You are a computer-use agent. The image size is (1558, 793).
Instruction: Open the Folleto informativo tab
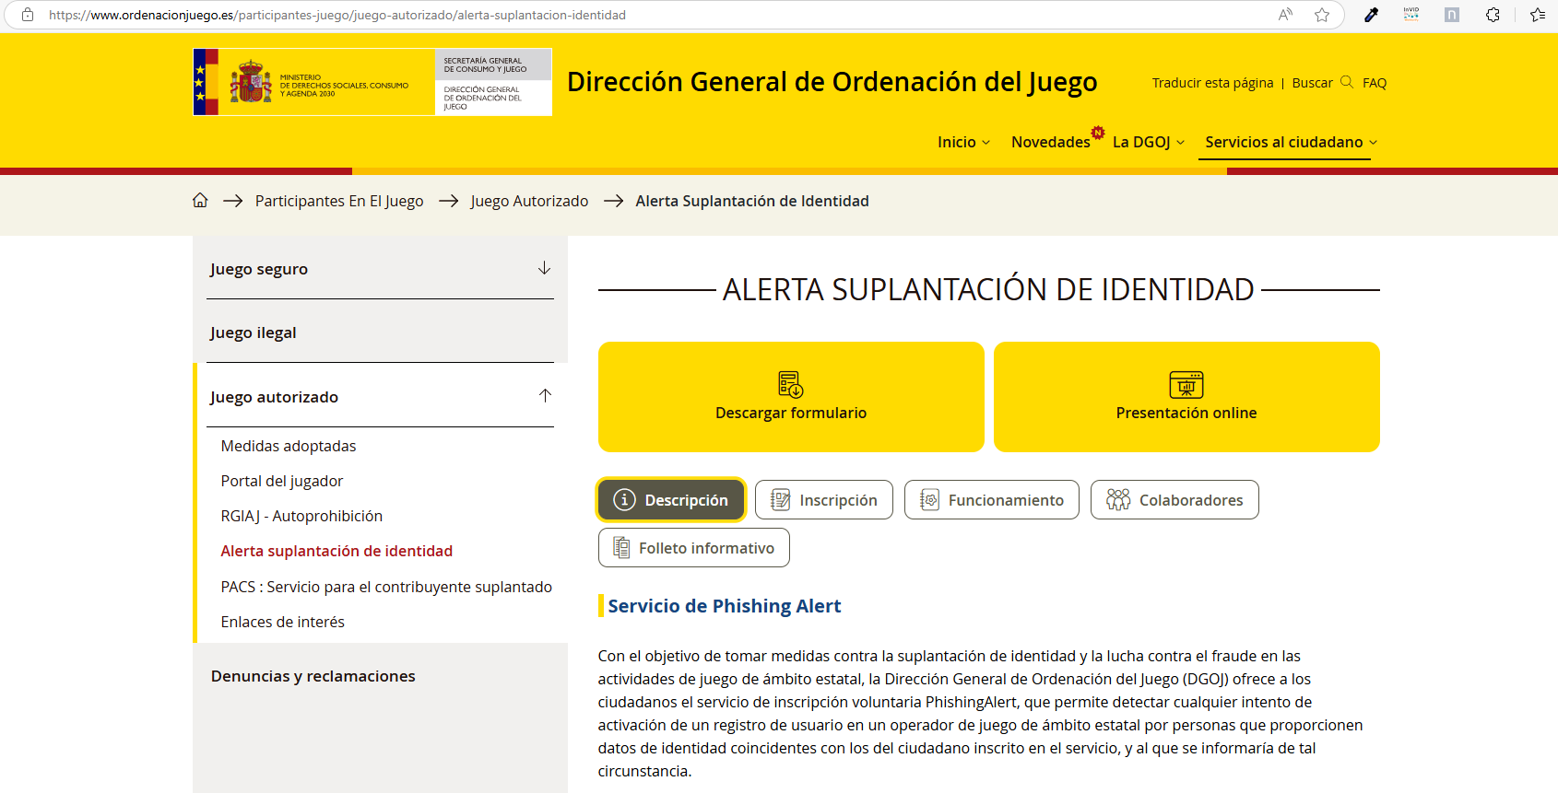(x=693, y=548)
